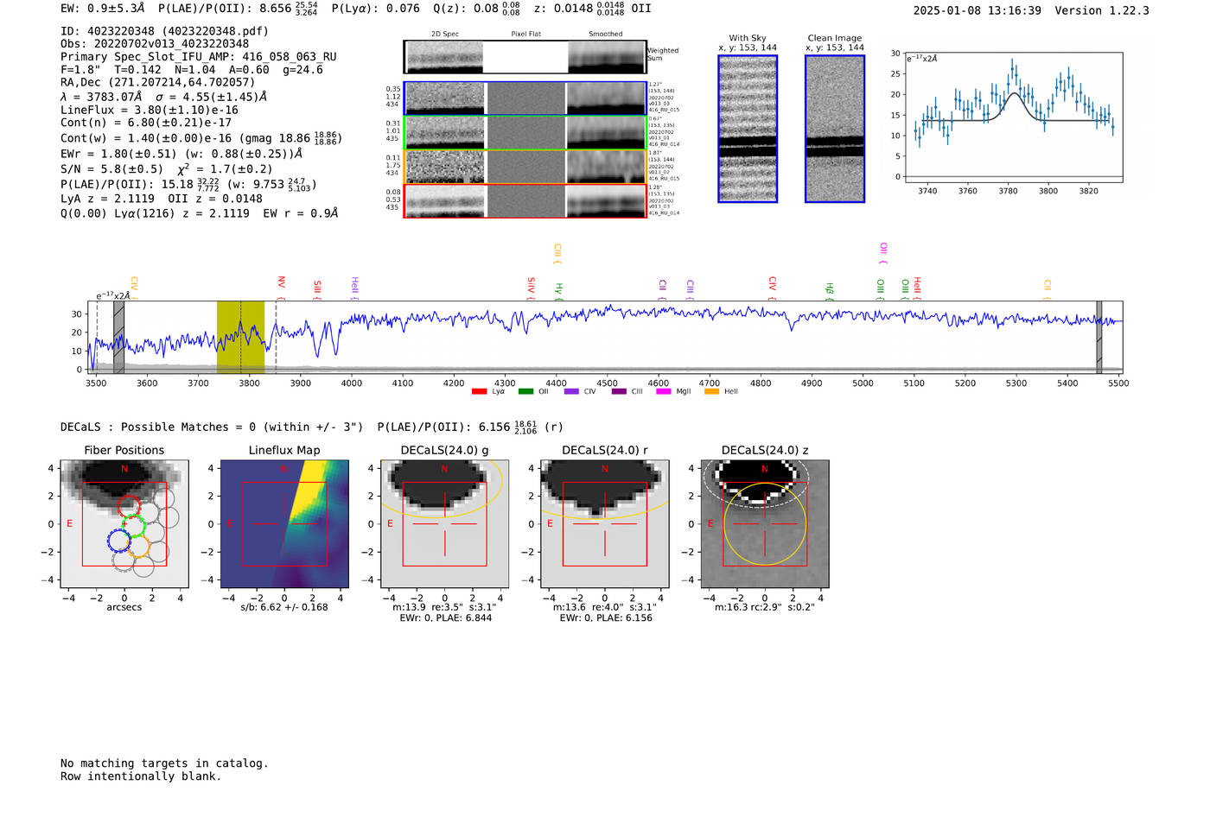The image size is (1210, 823).
Task: Click the Gaussian emission line fit plot
Action: [x=1013, y=117]
